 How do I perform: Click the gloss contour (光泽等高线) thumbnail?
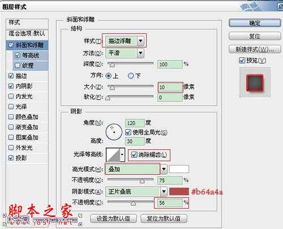tap(113, 155)
